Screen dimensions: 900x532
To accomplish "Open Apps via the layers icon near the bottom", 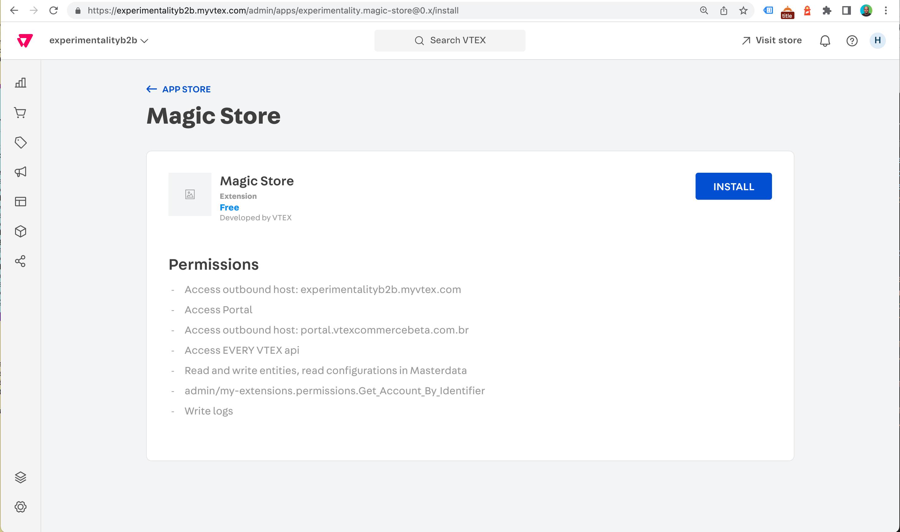I will 21,477.
